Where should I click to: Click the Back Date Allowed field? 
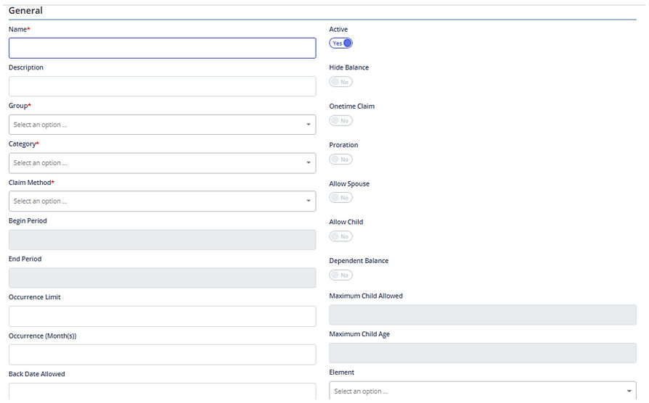[x=163, y=391]
